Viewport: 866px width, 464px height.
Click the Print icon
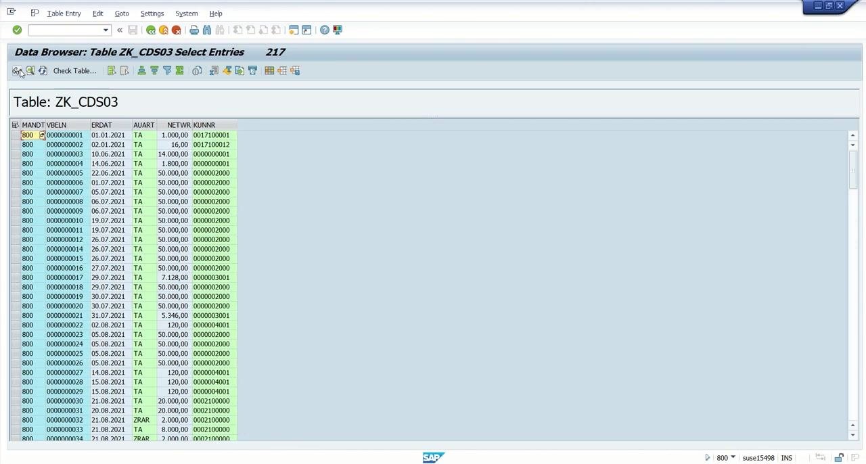coord(194,30)
